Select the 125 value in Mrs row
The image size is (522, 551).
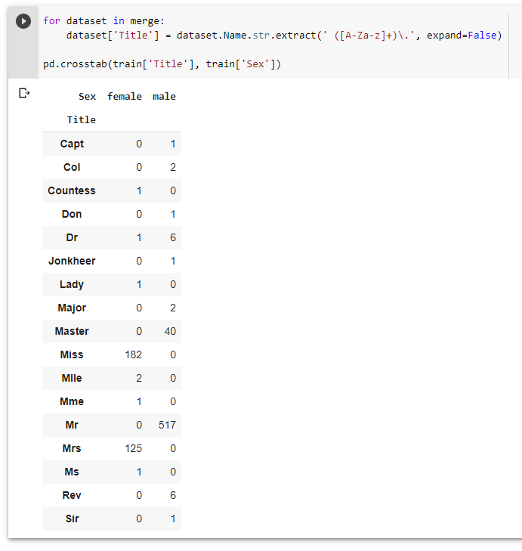[x=134, y=448]
